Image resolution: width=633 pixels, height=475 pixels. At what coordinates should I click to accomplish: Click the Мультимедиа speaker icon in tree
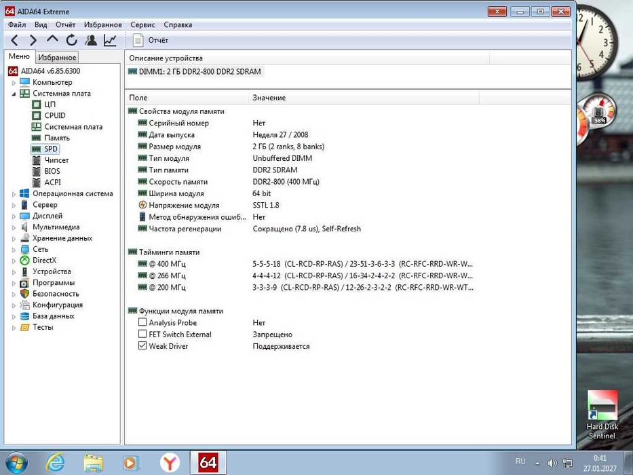[x=24, y=227]
